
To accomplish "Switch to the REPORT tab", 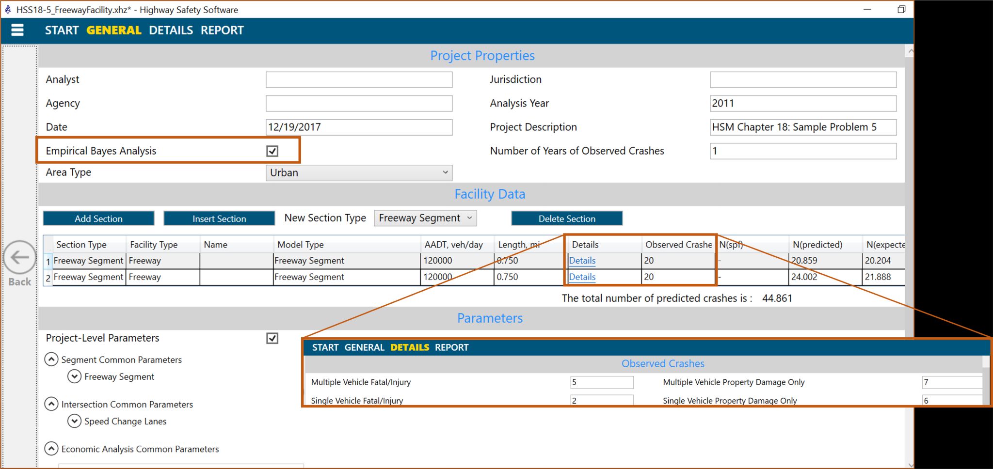I will 222,31.
